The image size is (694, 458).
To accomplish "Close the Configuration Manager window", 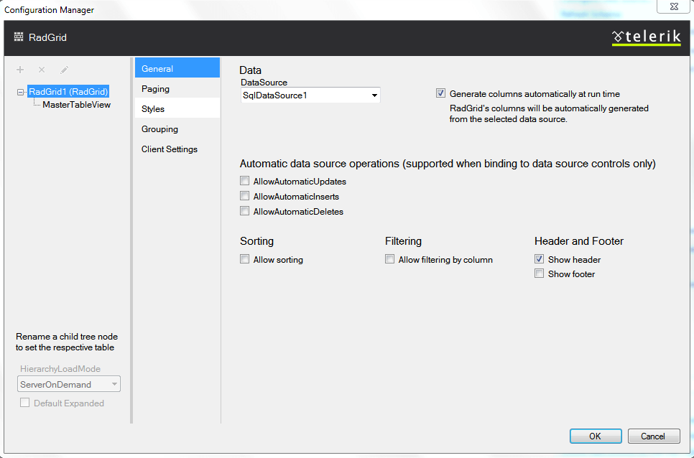I will click(x=675, y=6).
